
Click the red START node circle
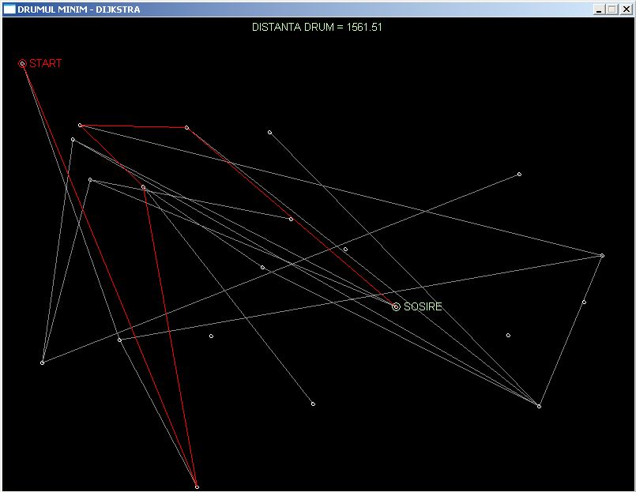(22, 63)
